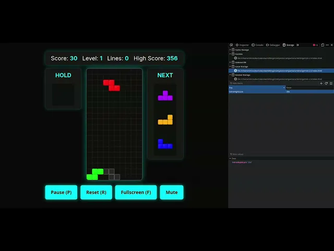Refresh storage items with the reload icon
The image size is (334, 251).
coord(326,83)
